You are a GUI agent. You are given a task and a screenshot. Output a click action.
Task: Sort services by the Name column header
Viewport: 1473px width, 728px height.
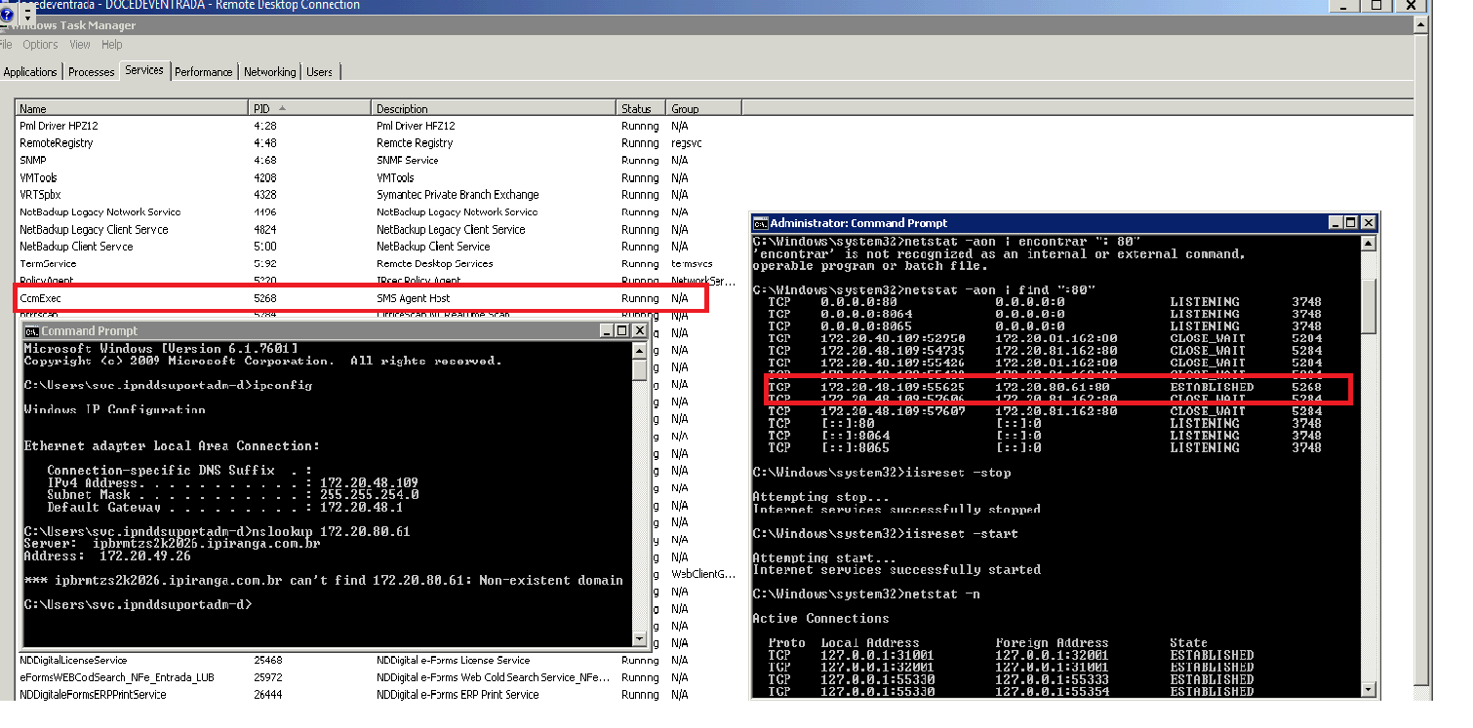[132, 108]
